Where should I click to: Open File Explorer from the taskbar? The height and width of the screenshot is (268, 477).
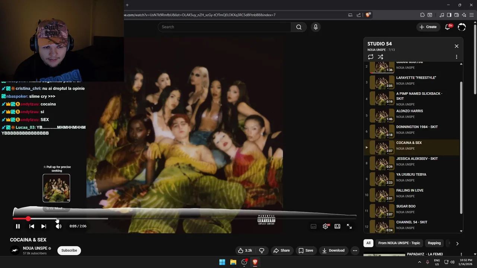pyautogui.click(x=233, y=262)
